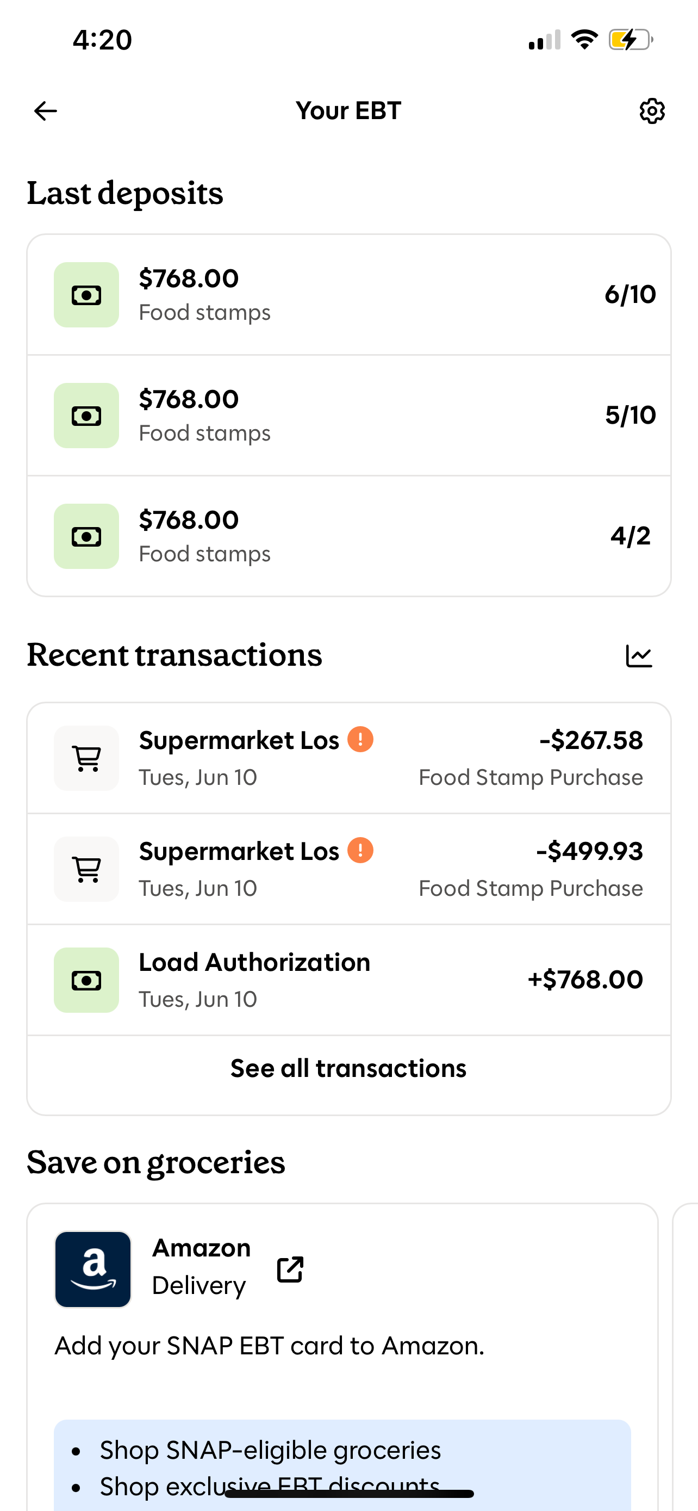This screenshot has height=1511, width=698.
Task: Tap the warning badge on $499.93 purchase
Action: (360, 850)
